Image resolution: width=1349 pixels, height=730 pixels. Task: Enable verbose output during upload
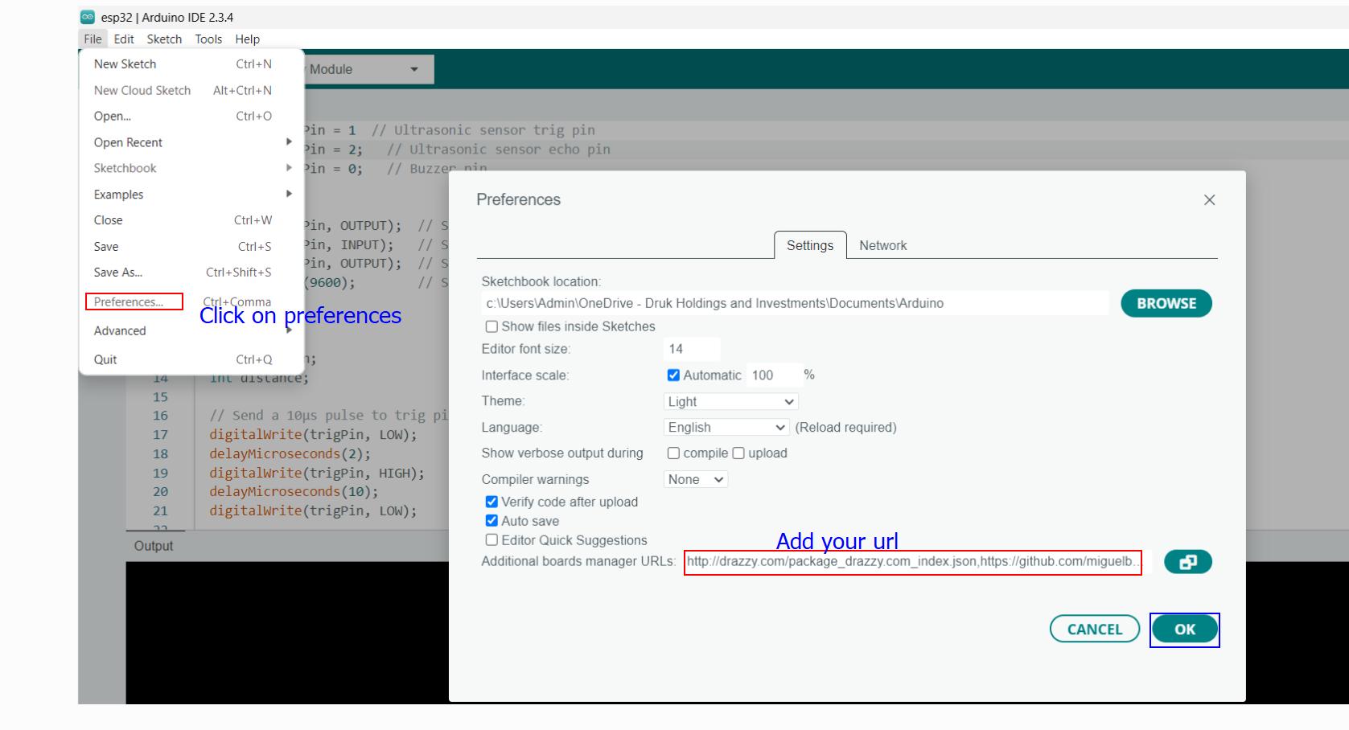pos(738,453)
